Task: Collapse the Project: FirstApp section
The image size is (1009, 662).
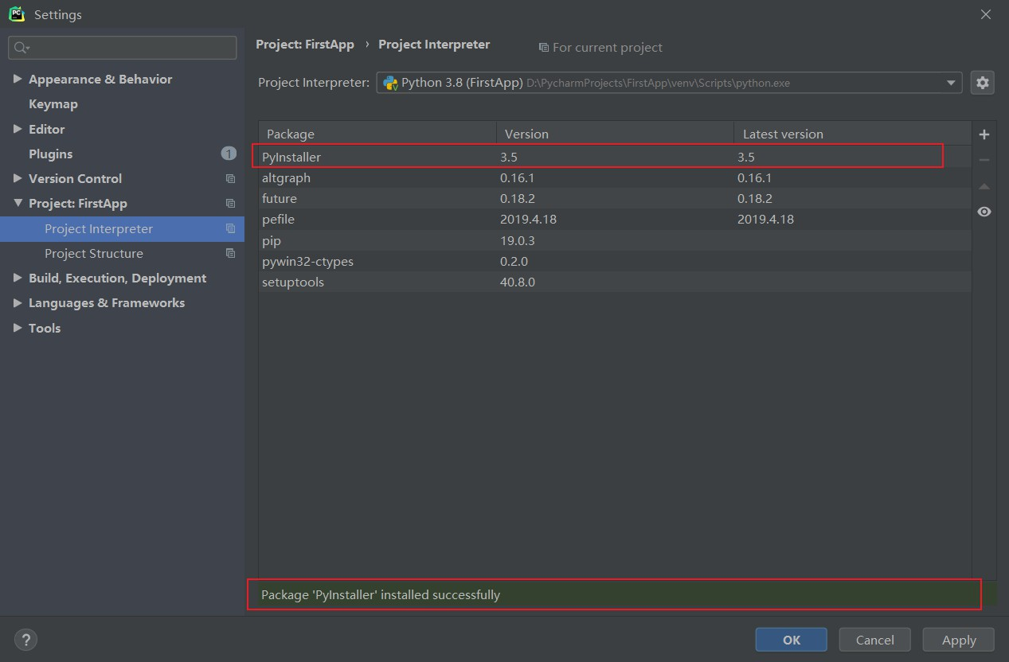Action: click(18, 204)
